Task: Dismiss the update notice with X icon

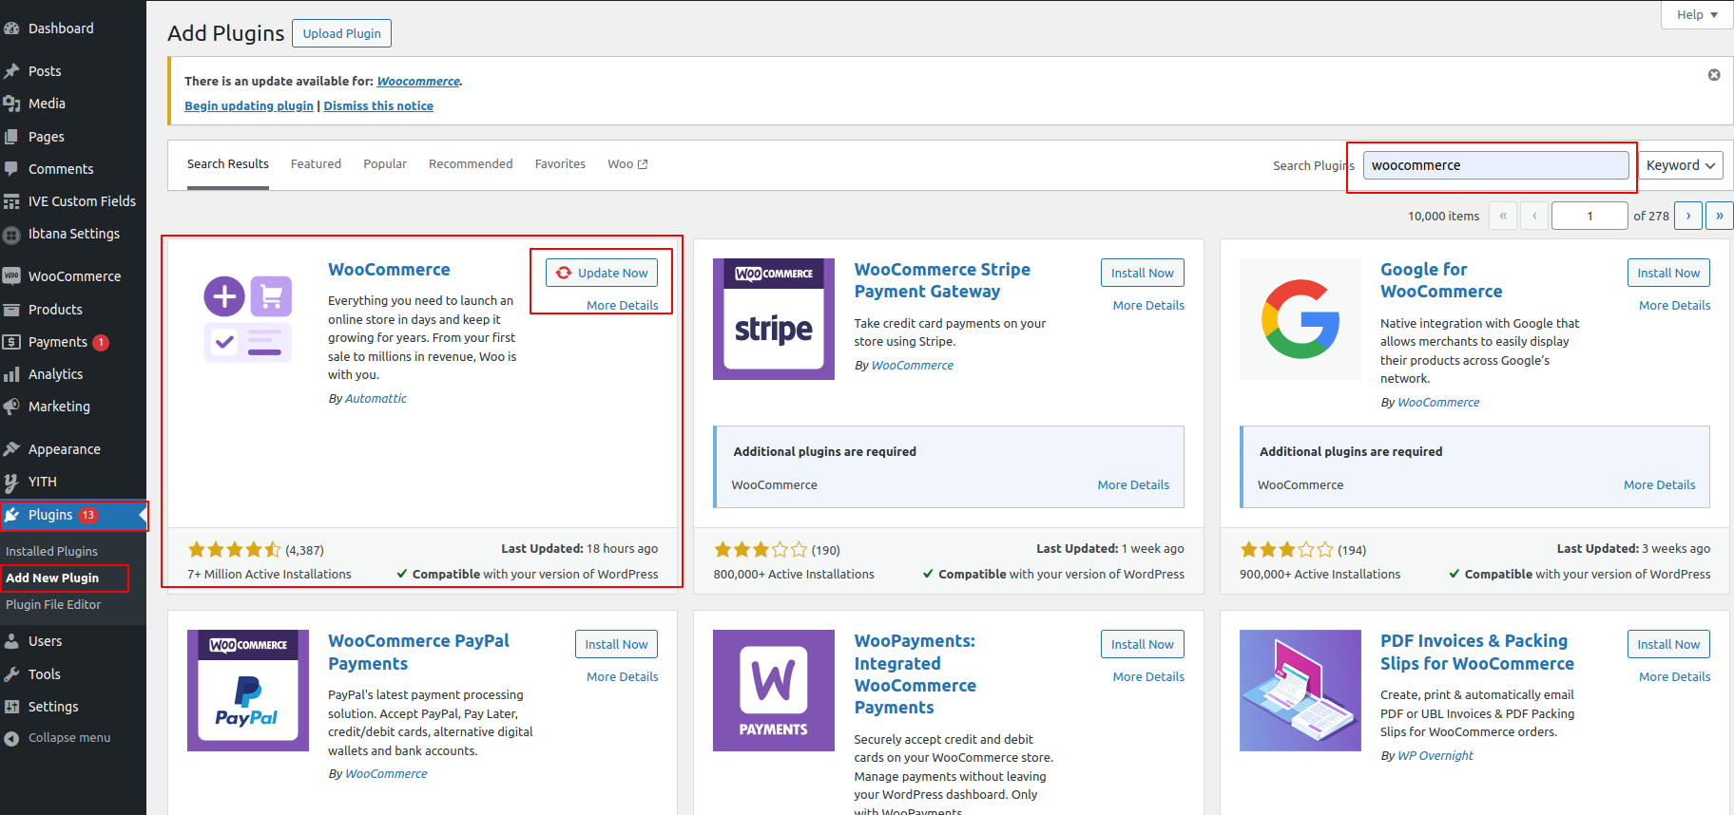Action: tap(1714, 75)
